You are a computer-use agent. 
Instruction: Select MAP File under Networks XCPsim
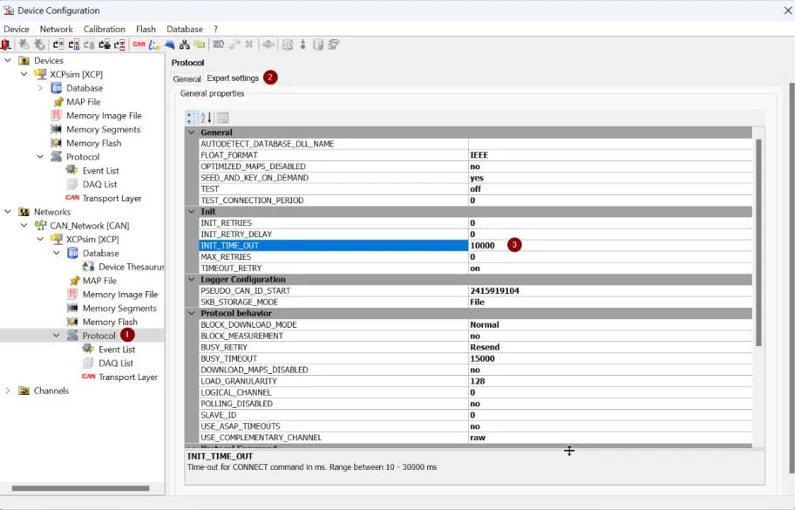point(99,281)
